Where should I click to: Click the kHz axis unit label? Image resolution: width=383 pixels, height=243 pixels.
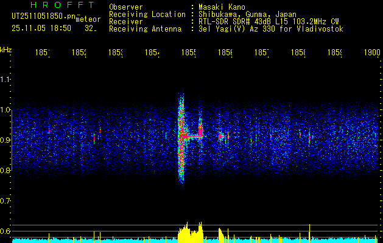click(5, 50)
